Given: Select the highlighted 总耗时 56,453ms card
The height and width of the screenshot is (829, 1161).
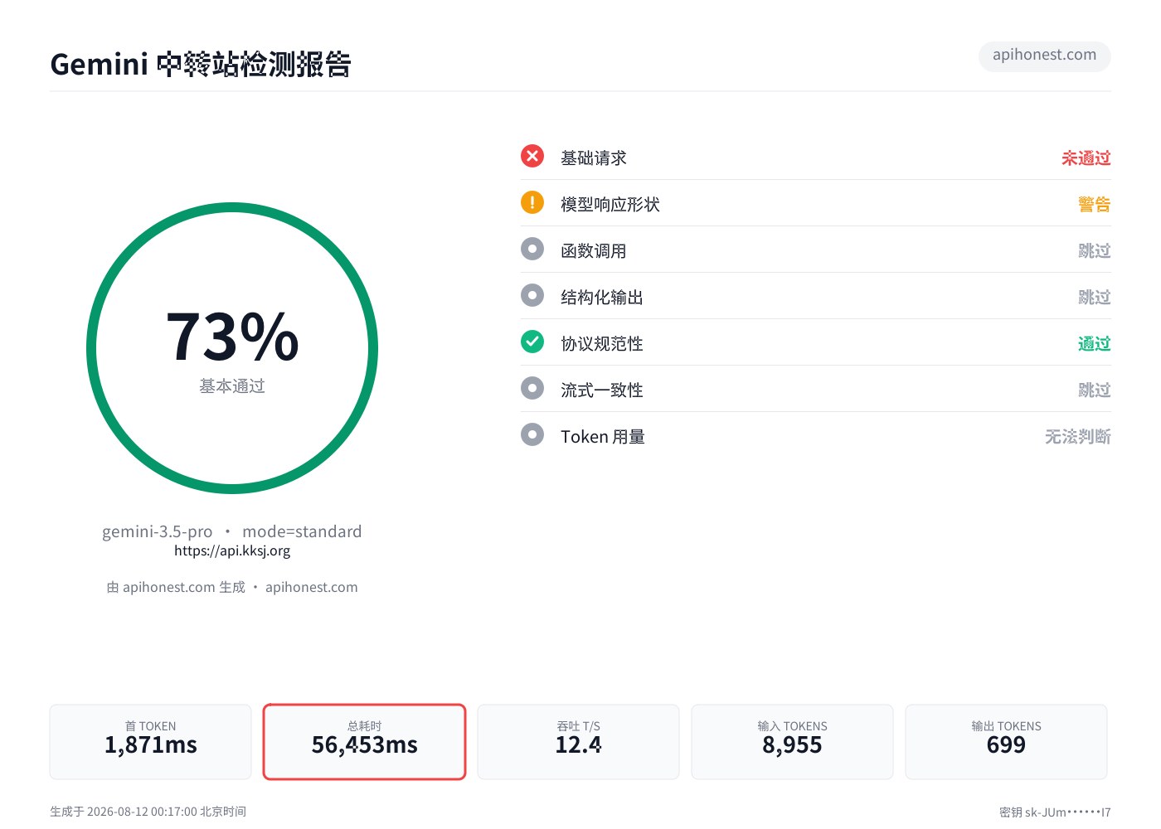Looking at the screenshot, I should 365,742.
